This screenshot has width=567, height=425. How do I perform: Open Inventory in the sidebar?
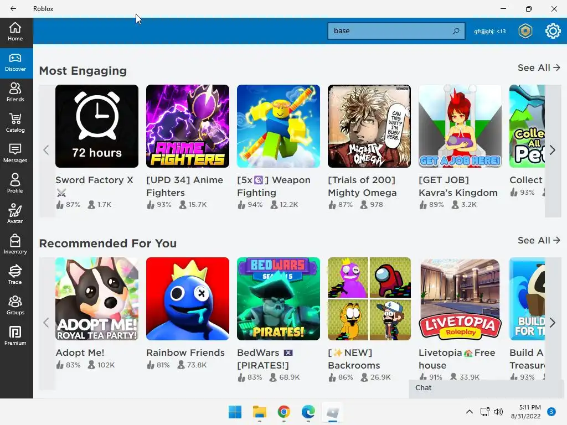click(x=15, y=245)
